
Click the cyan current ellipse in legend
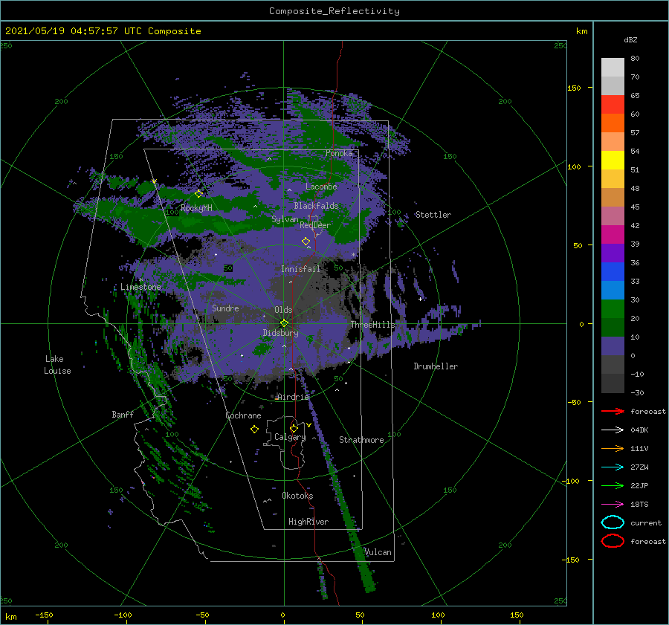point(613,522)
